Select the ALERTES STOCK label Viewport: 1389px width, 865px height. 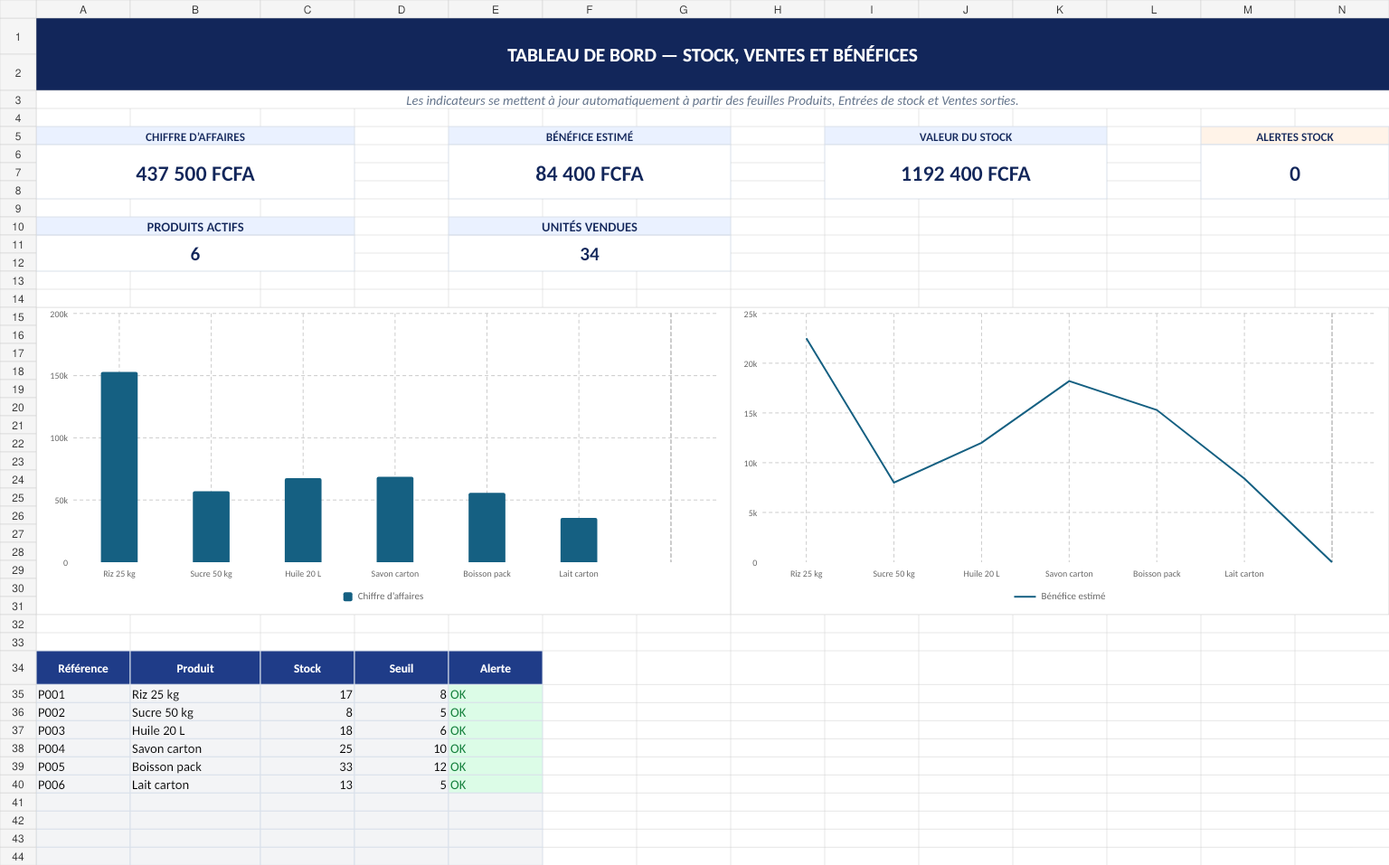coord(1295,136)
